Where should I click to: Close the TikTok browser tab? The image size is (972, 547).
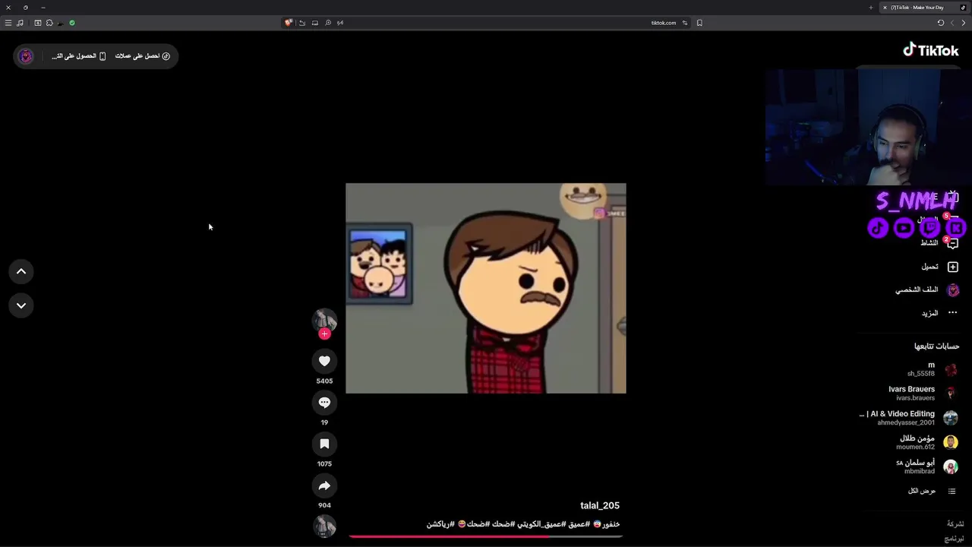[885, 8]
